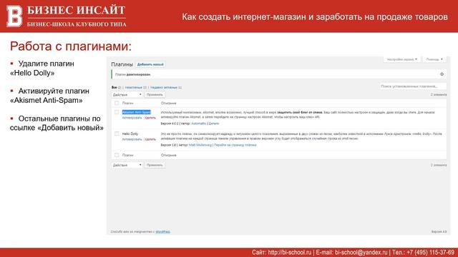Show the Все plugins filter
The height and width of the screenshot is (257, 458).
(114, 87)
